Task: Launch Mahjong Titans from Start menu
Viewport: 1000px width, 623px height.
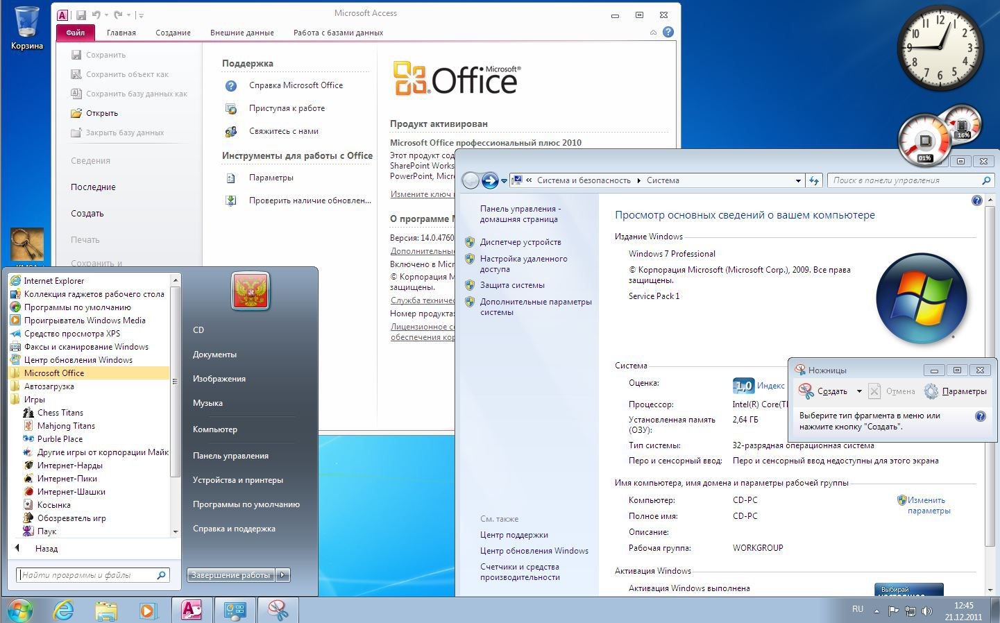Action: click(x=66, y=425)
